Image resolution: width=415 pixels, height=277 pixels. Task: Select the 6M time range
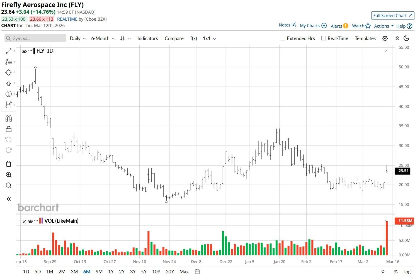tap(87, 272)
